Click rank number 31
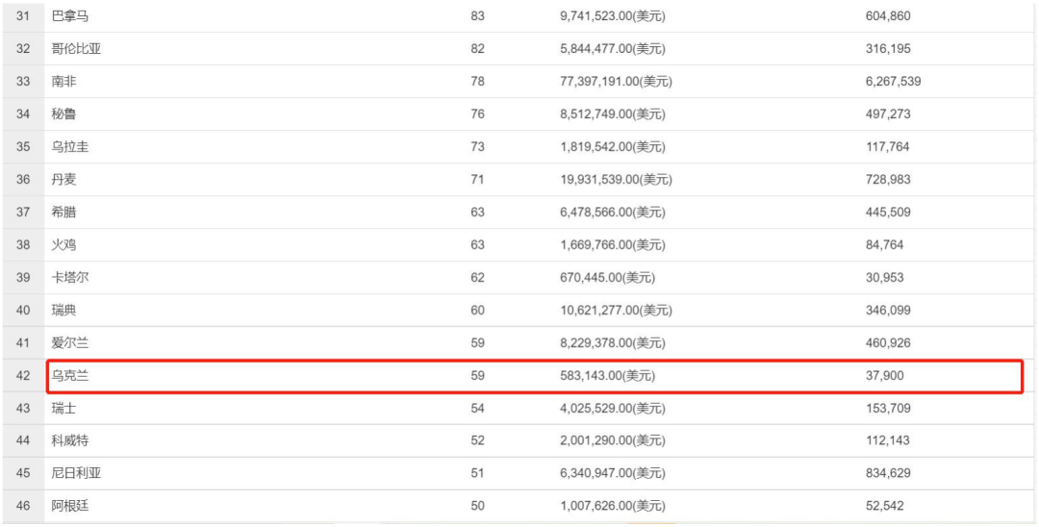Image resolution: width=1039 pixels, height=527 pixels. pyautogui.click(x=23, y=16)
